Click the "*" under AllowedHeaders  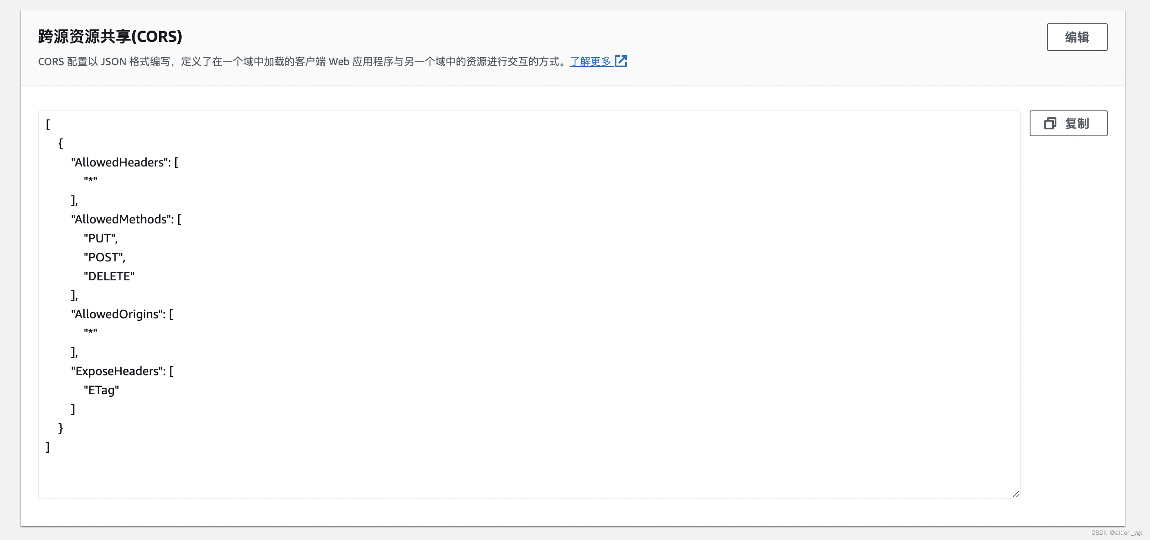(x=90, y=180)
